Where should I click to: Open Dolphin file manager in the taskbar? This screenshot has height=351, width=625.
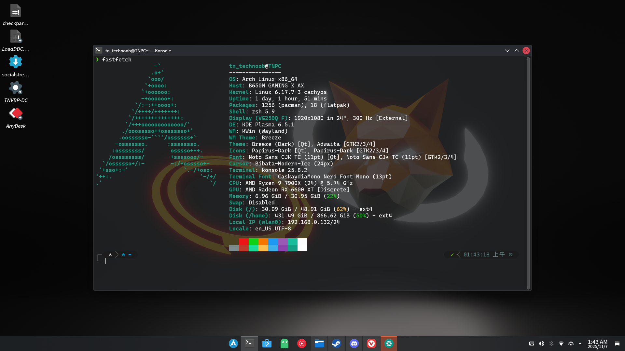pos(319,344)
